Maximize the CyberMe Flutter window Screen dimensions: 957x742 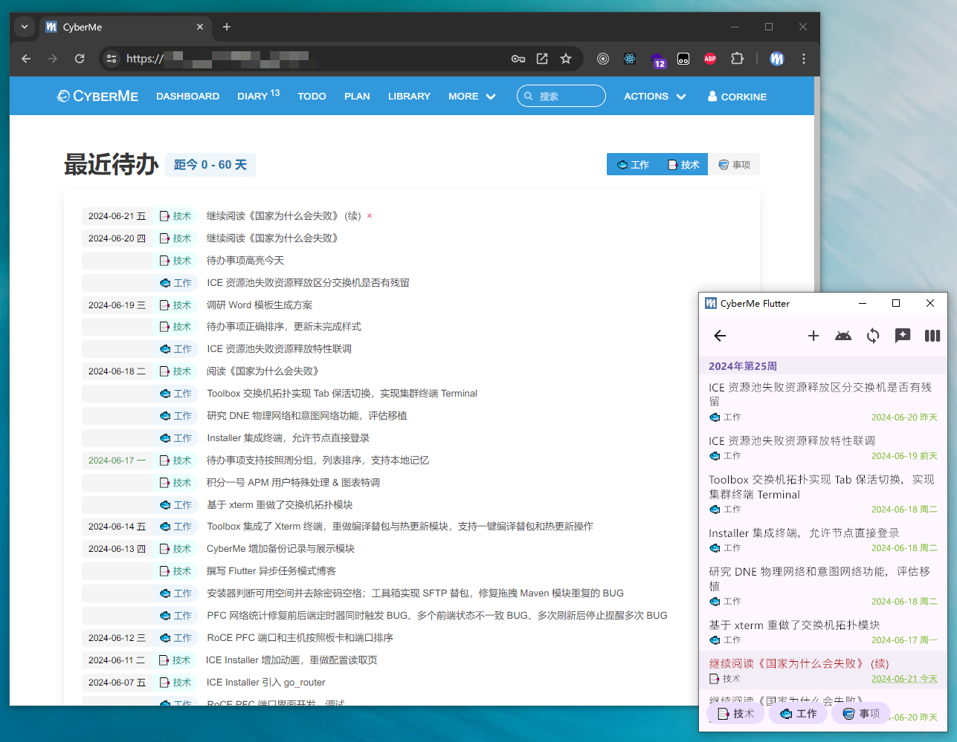click(896, 303)
